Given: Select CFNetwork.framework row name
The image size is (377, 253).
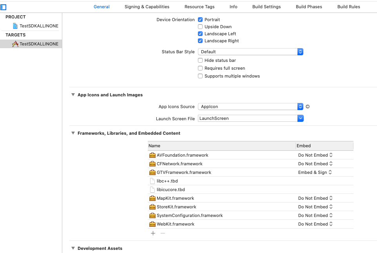Looking at the screenshot, I should (x=179, y=164).
